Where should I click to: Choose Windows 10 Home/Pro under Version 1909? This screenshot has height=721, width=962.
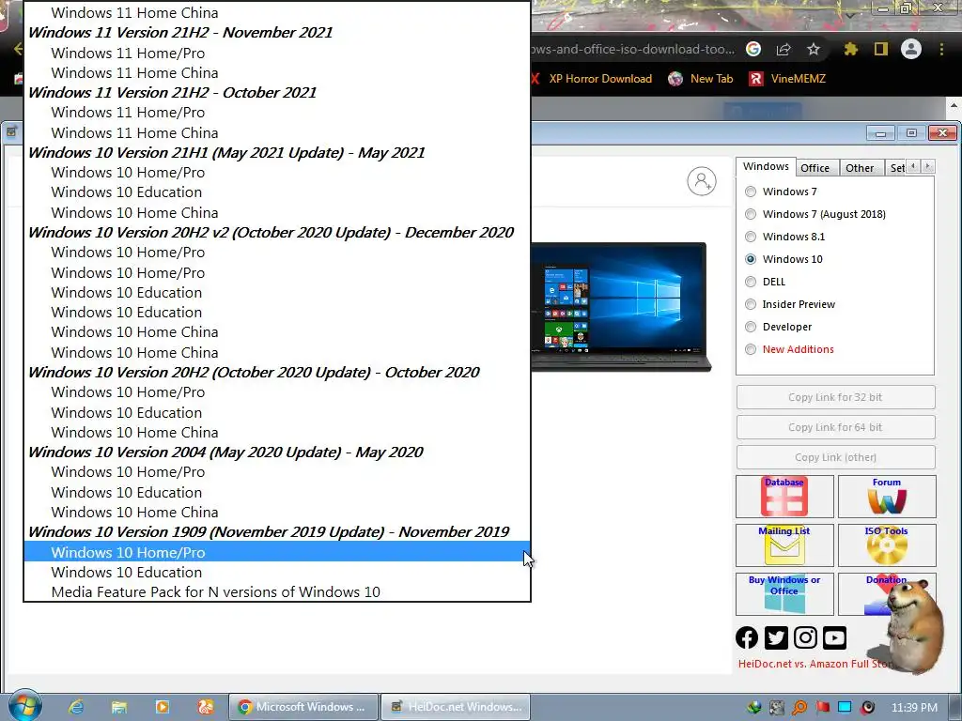coord(277,552)
